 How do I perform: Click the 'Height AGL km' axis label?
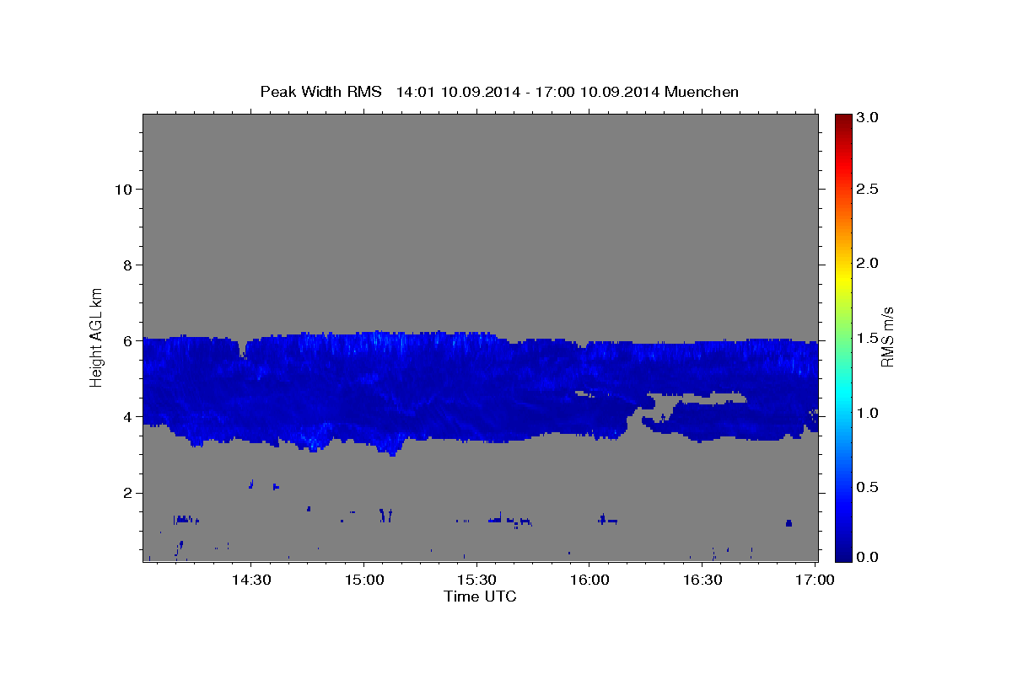click(97, 337)
